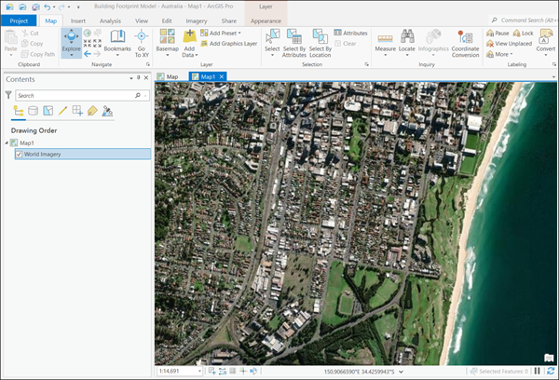Click the View Unplaced labels button
Screen dimensions: 559x380
pyautogui.click(x=508, y=44)
